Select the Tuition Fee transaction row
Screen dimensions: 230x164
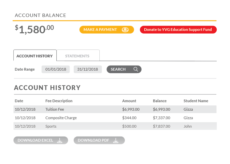tap(115, 109)
